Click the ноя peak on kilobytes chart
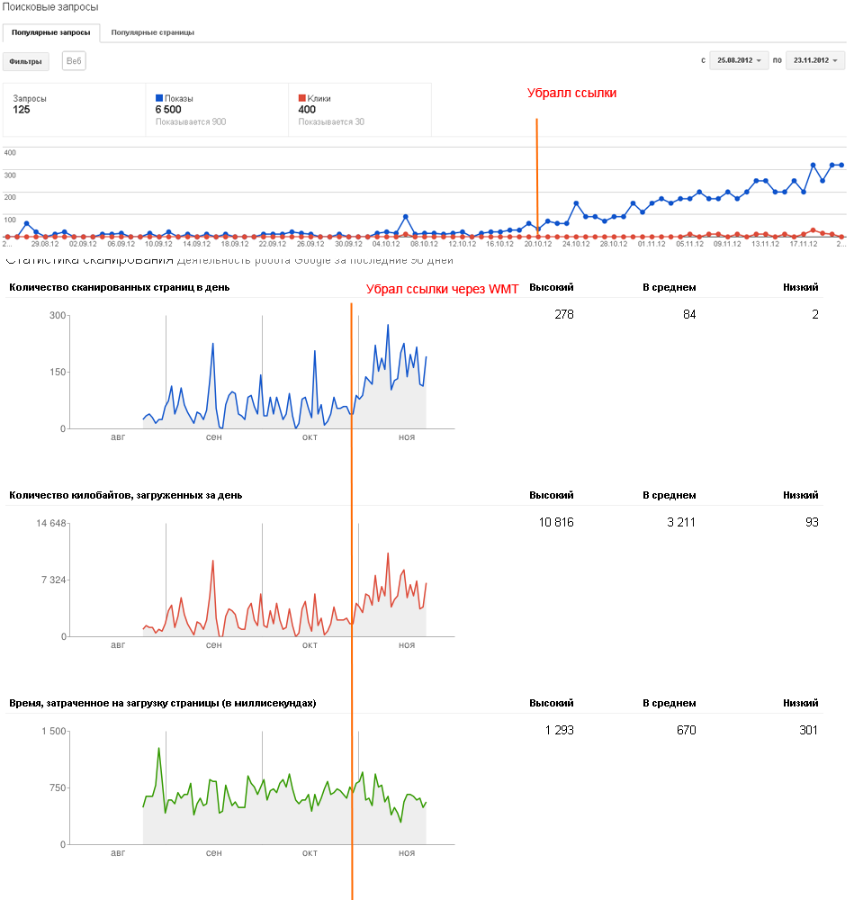The height and width of the screenshot is (900, 854). point(388,553)
